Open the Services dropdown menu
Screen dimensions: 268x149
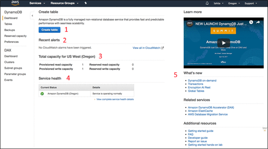[x=37, y=3]
